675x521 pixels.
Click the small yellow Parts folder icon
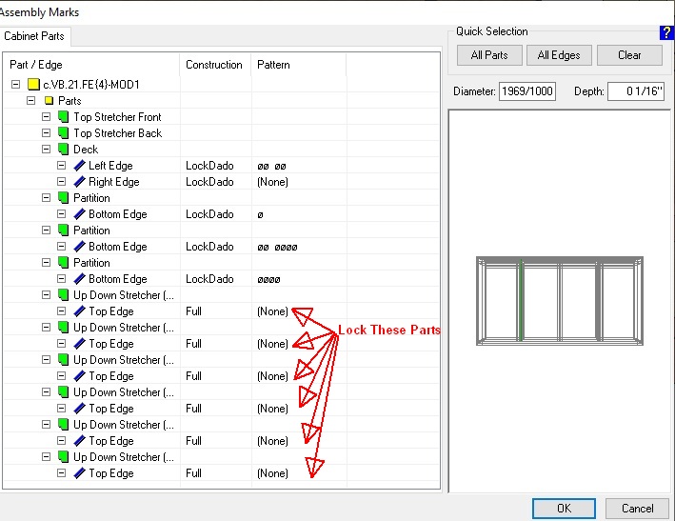pos(49,101)
